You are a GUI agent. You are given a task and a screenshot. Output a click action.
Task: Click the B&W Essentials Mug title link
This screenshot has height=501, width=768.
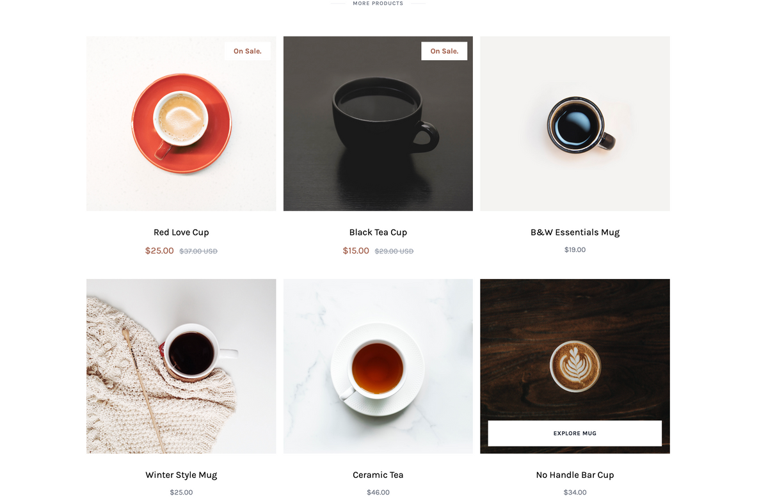[x=575, y=232]
